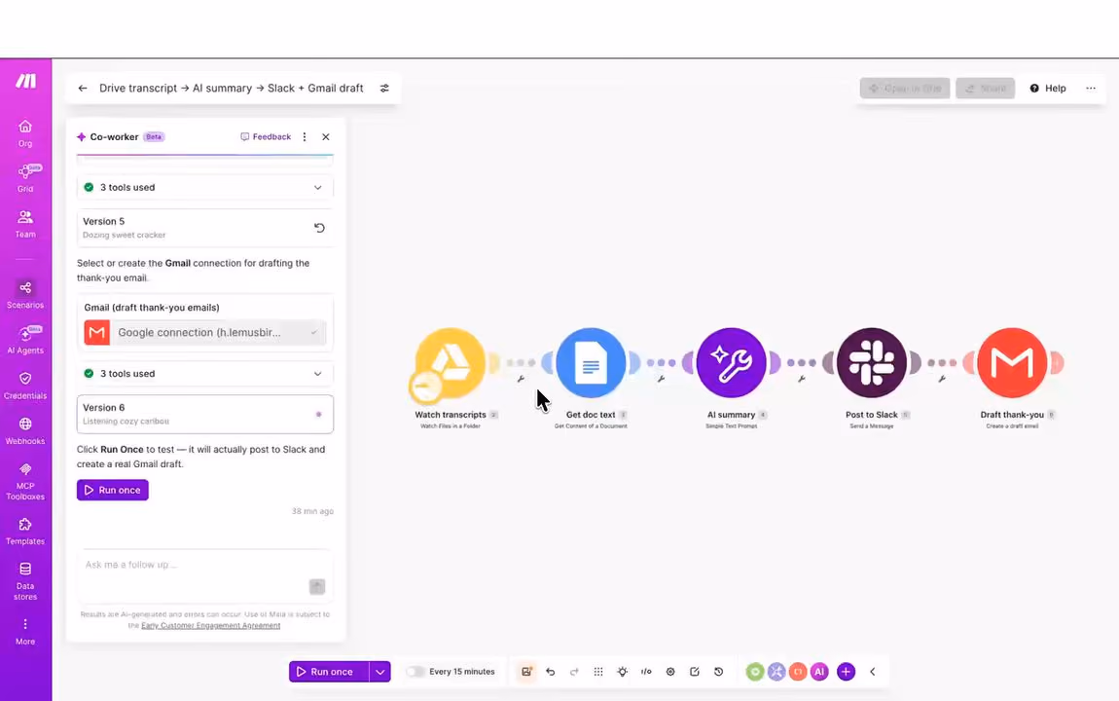Select the Draft thank-you Gmail module
This screenshot has height=701, width=1119.
tap(1012, 362)
